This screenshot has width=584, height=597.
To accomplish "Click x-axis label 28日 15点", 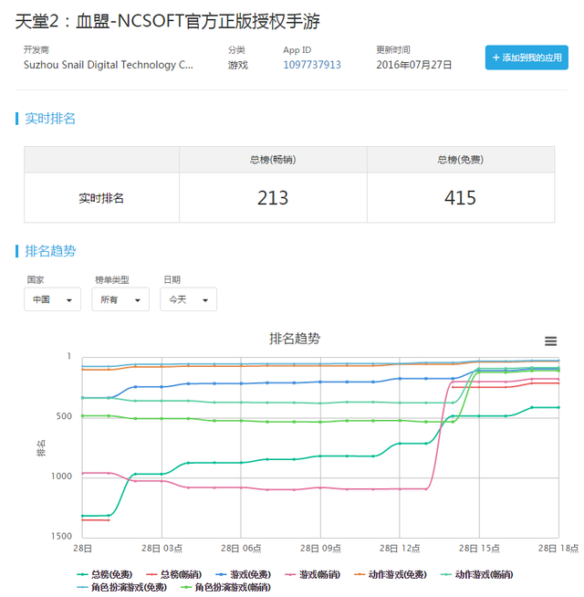I will [479, 549].
